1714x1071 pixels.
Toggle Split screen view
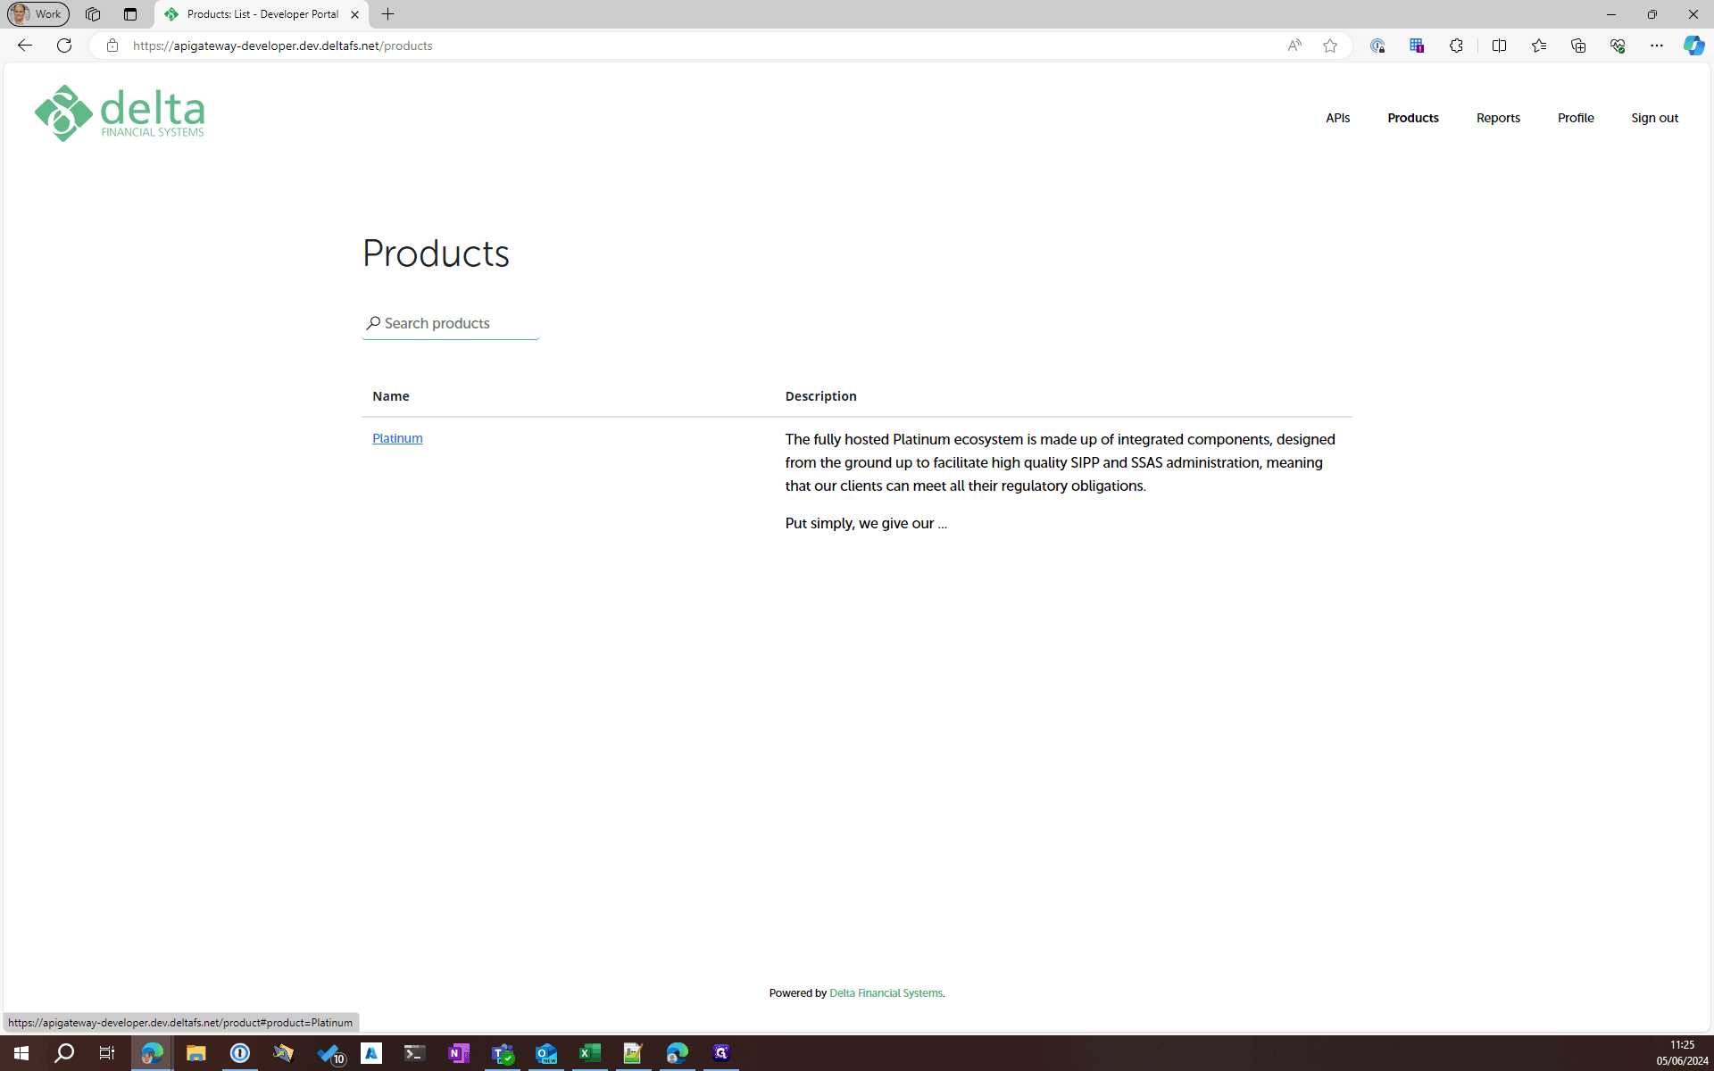[1499, 46]
